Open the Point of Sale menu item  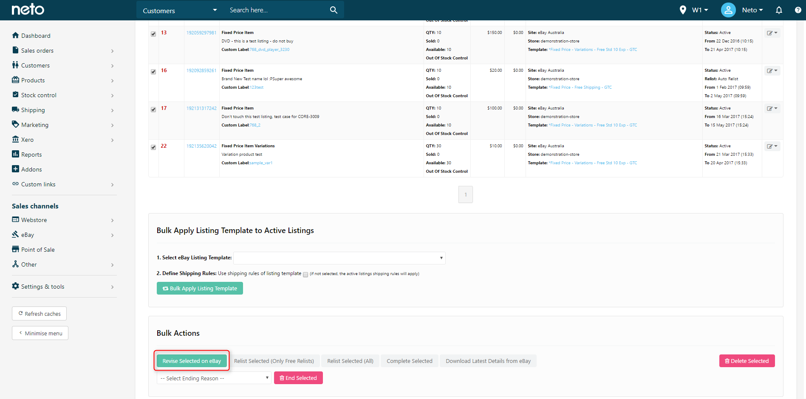38,250
